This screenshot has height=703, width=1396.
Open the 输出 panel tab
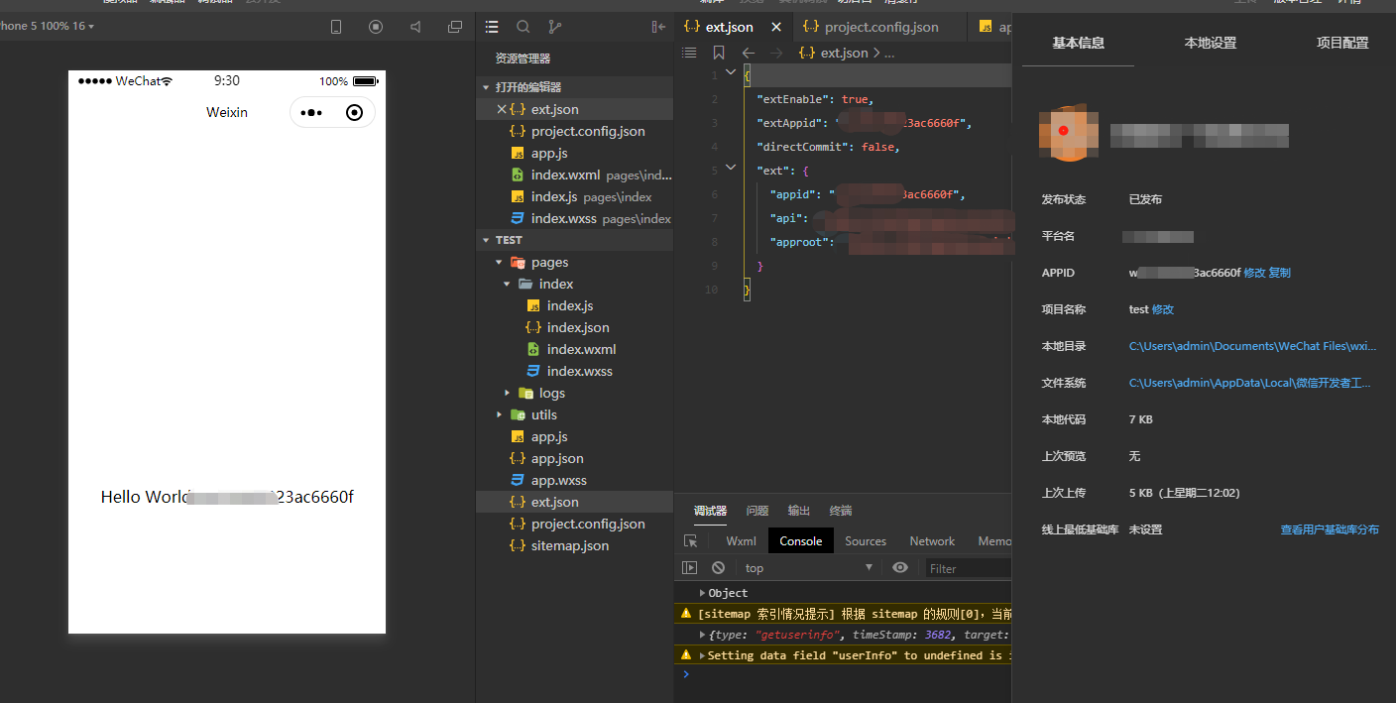pos(799,511)
